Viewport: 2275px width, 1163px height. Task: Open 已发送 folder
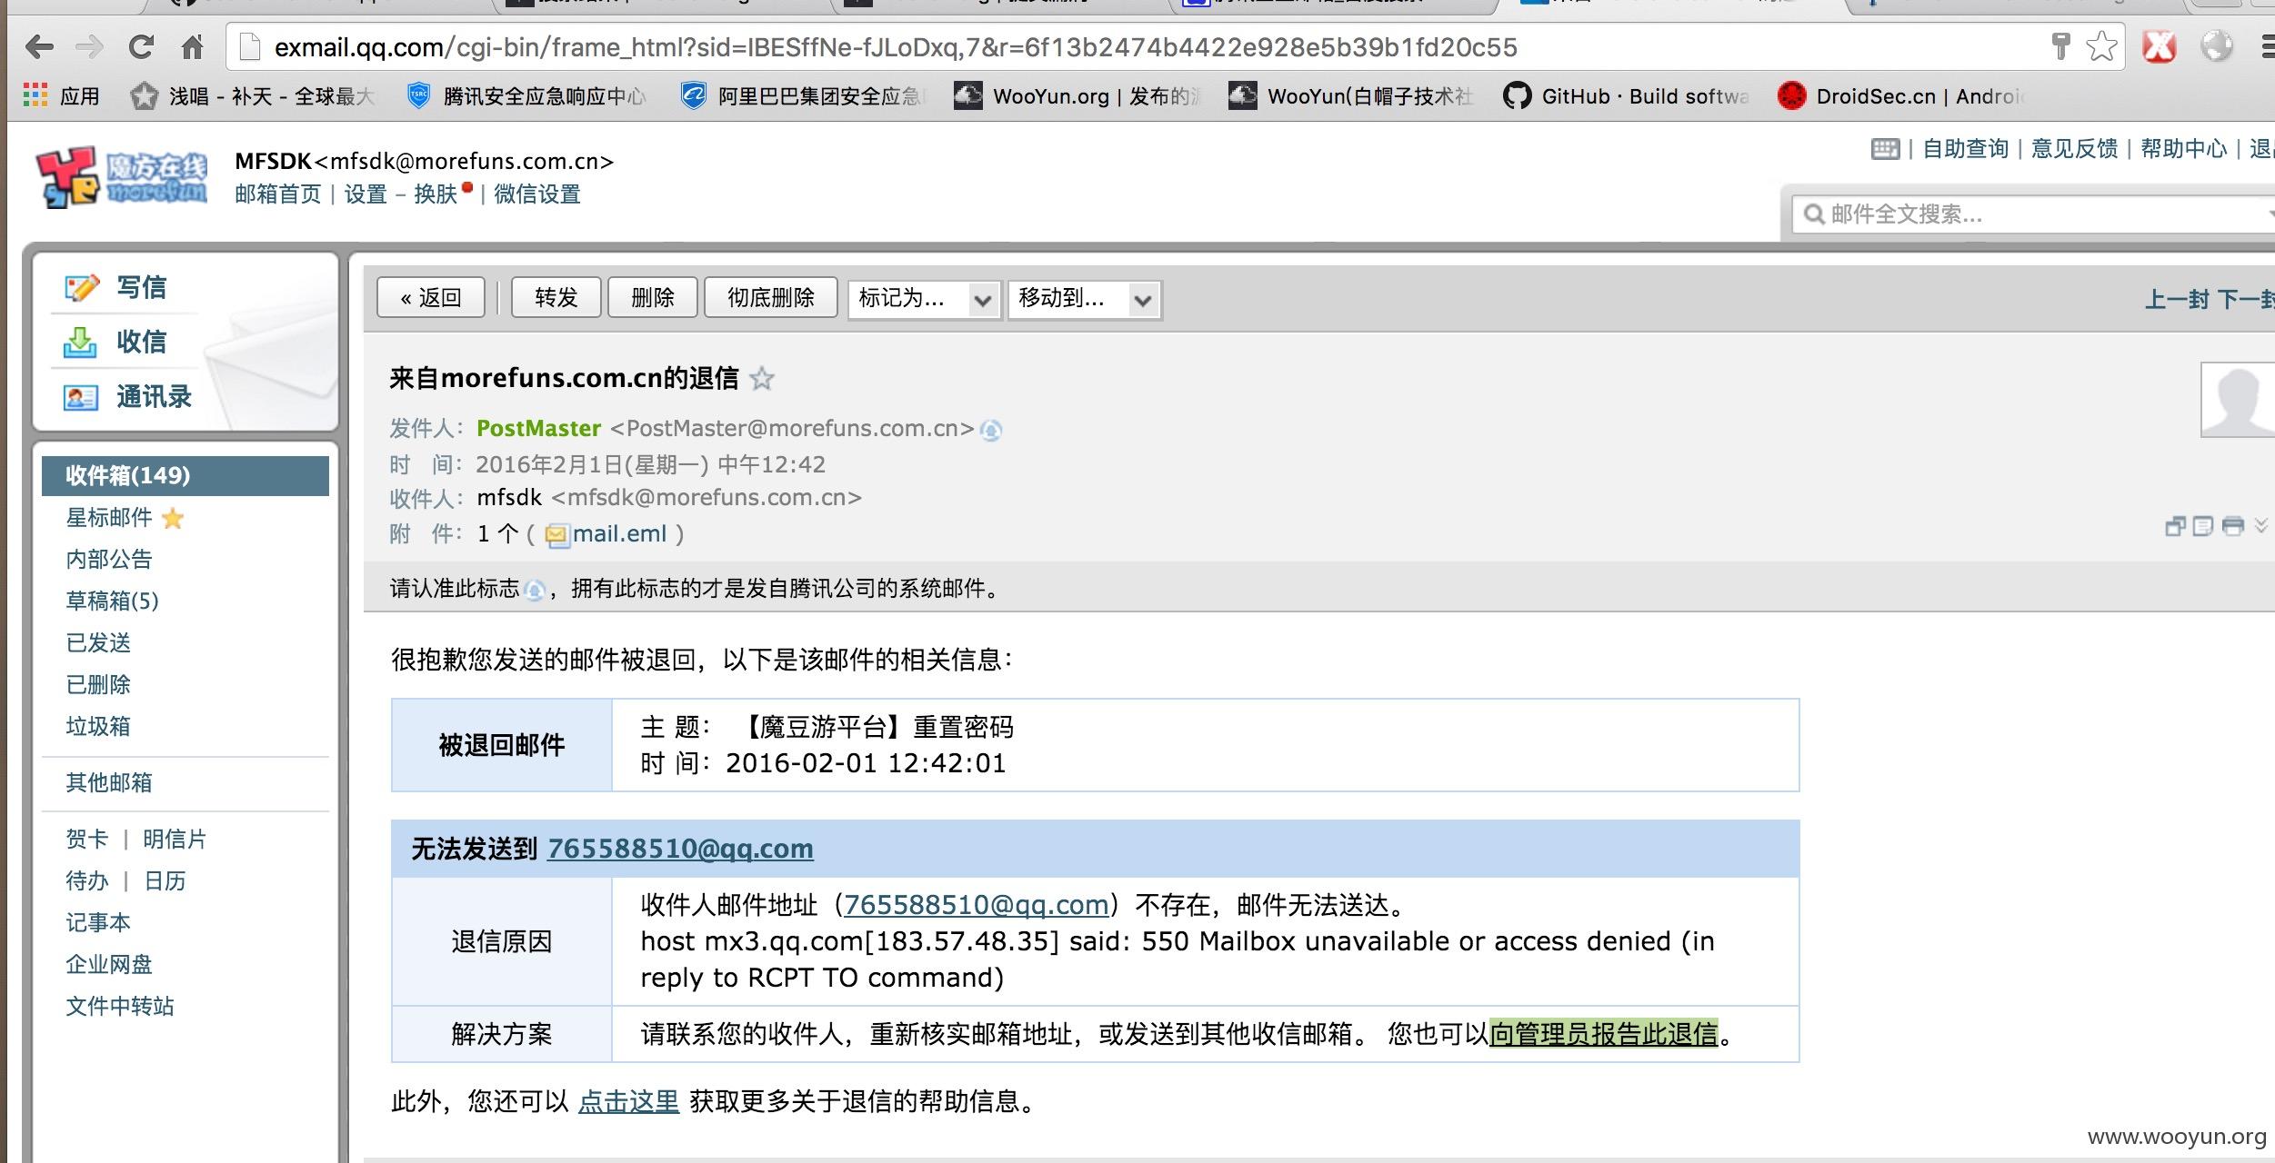98,642
